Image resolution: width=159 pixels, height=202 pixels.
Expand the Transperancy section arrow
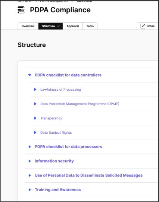coord(35,118)
